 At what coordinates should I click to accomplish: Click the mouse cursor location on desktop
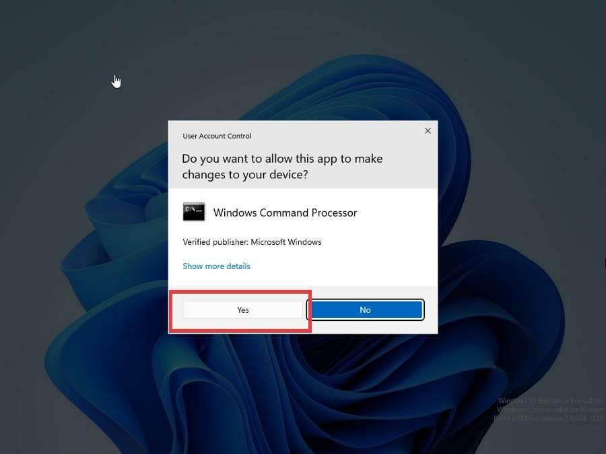(x=116, y=81)
